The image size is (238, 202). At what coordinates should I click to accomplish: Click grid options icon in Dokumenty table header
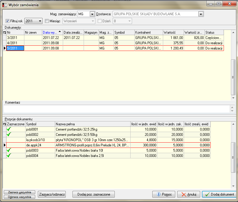pyautogui.click(x=5, y=32)
